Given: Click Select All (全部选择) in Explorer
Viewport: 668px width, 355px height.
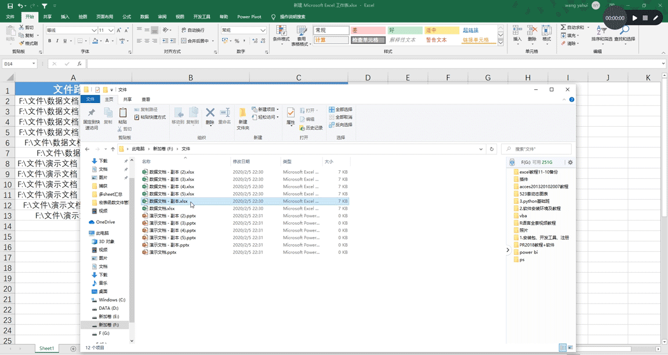Looking at the screenshot, I should (340, 109).
